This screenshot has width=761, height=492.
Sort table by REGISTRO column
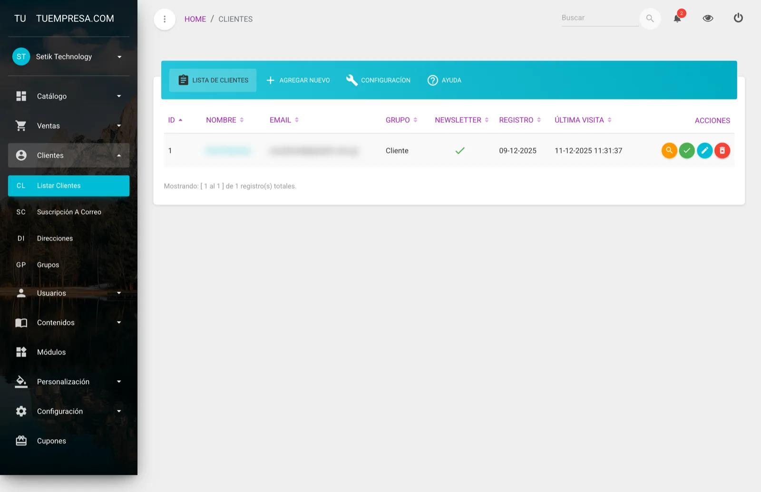pyautogui.click(x=520, y=120)
